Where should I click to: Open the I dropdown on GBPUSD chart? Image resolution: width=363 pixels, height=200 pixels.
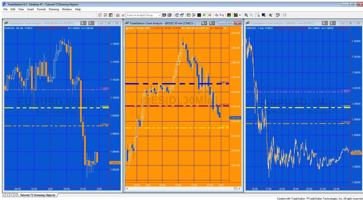pyautogui.click(x=332, y=23)
